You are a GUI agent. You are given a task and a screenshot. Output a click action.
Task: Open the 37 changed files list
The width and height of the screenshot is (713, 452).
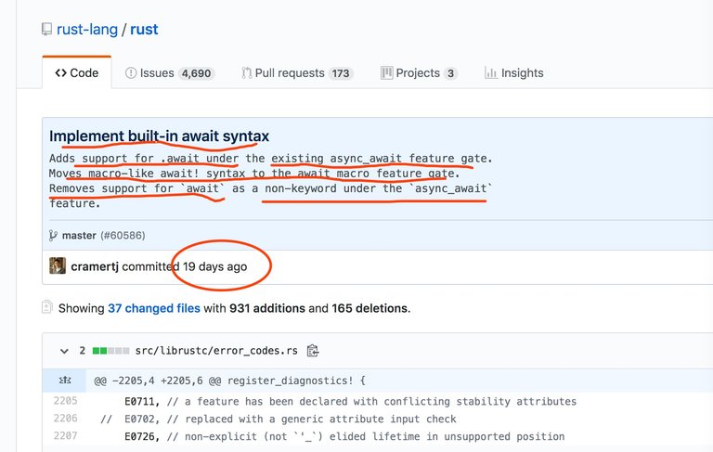click(x=153, y=308)
